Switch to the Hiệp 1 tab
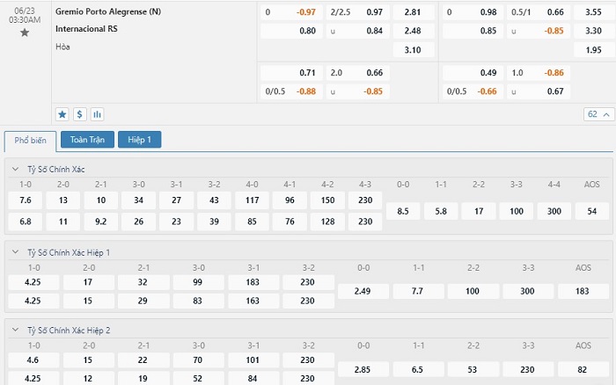The width and height of the screenshot is (616, 385). coord(139,140)
